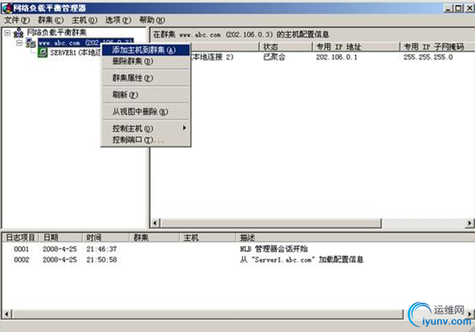Choose 添加主机到群集(A) from context menu

(x=146, y=50)
